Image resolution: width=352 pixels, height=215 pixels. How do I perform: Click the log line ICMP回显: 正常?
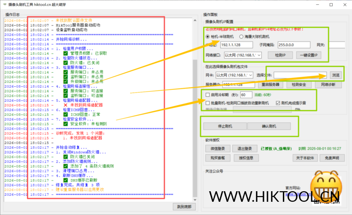(x=82, y=115)
